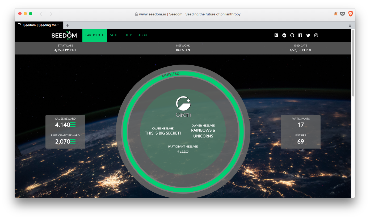Open the ABOUT page
370x219 pixels.
(x=144, y=35)
